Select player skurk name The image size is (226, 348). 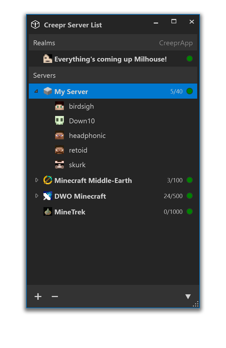point(77,165)
